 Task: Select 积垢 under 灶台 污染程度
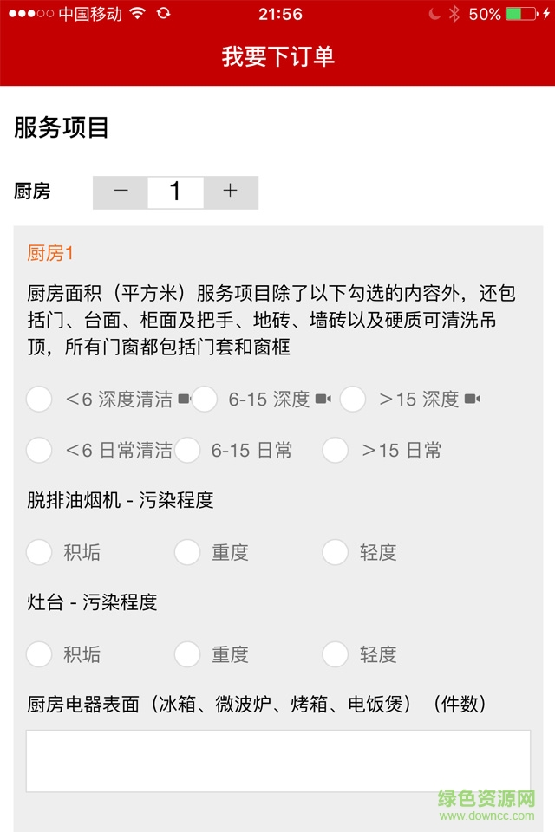pos(38,655)
